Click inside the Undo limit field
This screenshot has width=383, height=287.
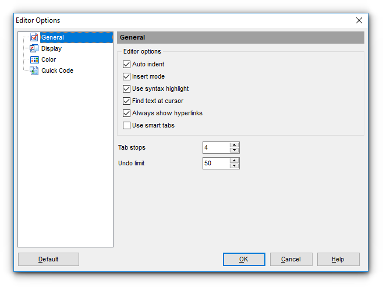(x=215, y=164)
